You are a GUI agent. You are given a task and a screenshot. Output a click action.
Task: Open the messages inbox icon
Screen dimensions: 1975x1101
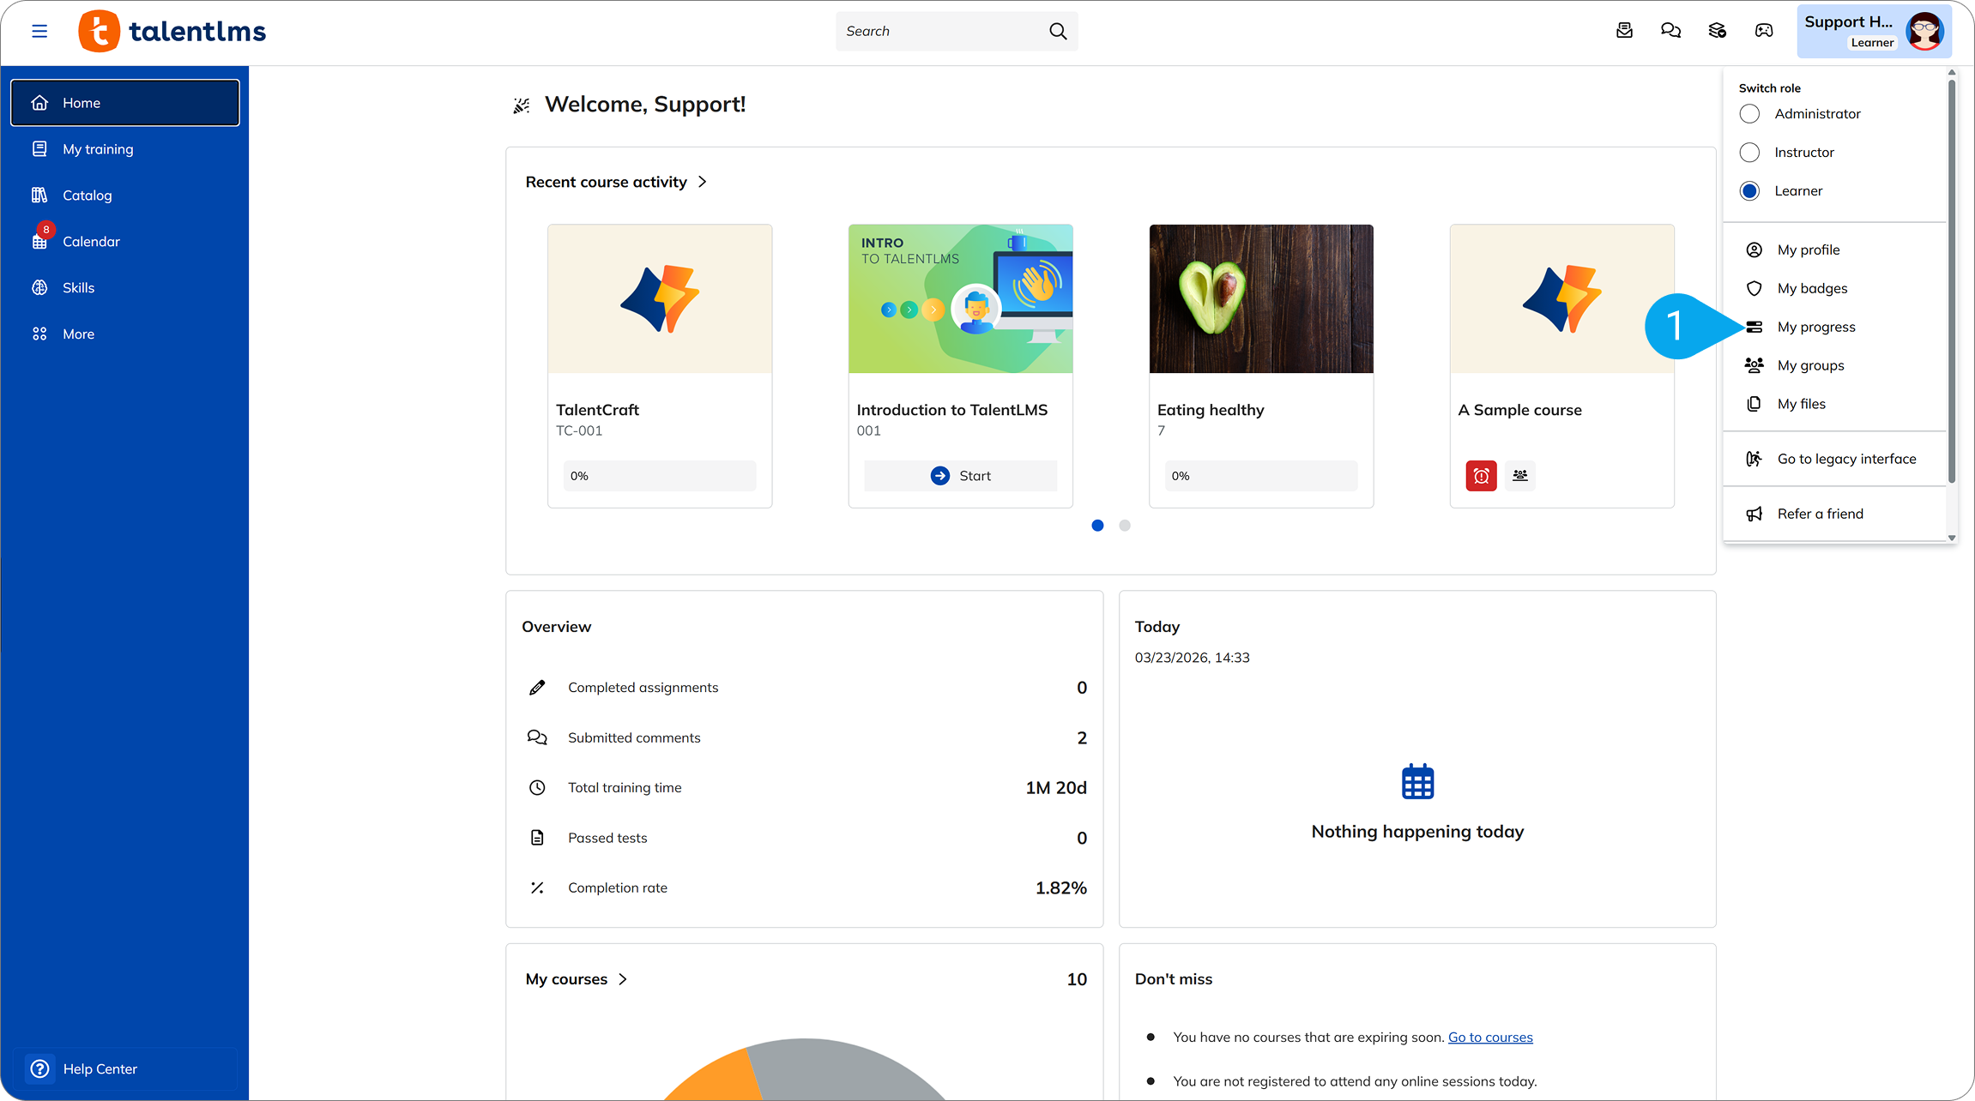tap(1624, 31)
